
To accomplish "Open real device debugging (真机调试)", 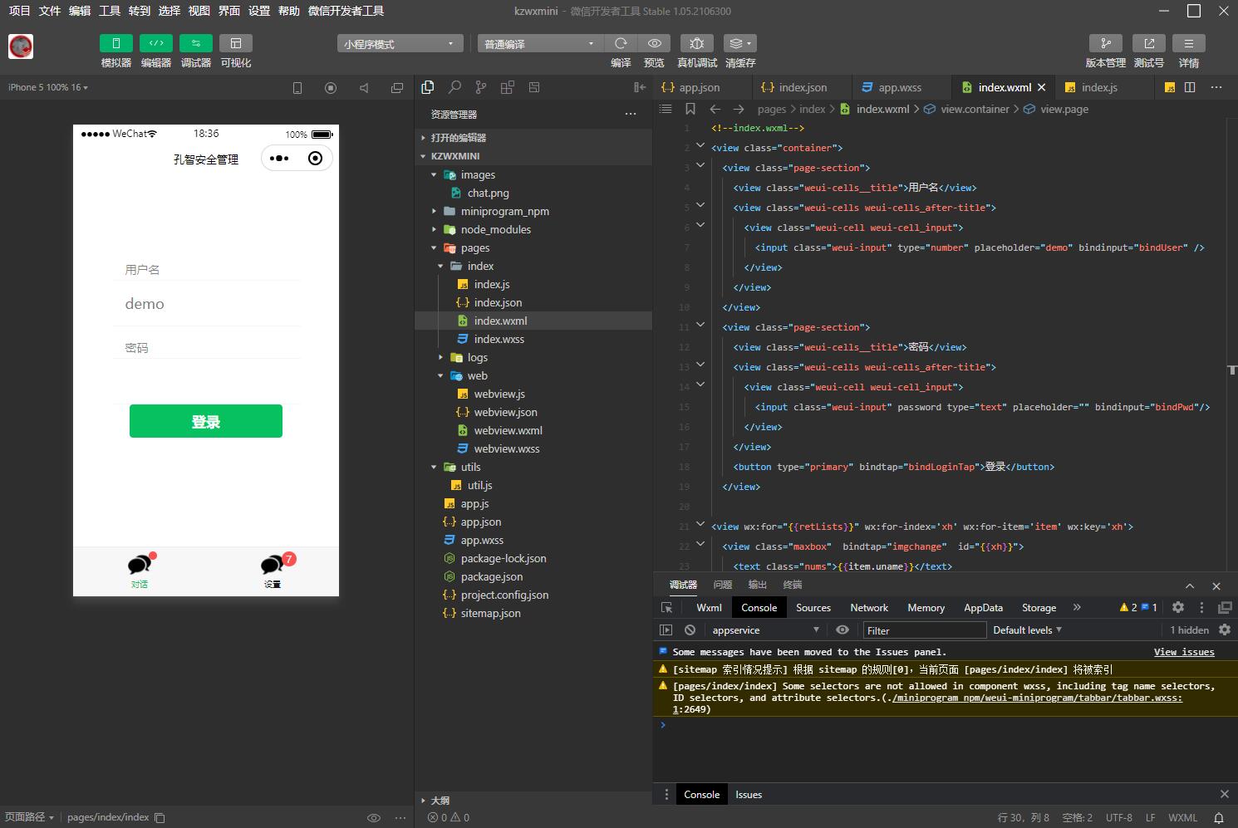I will click(x=696, y=44).
